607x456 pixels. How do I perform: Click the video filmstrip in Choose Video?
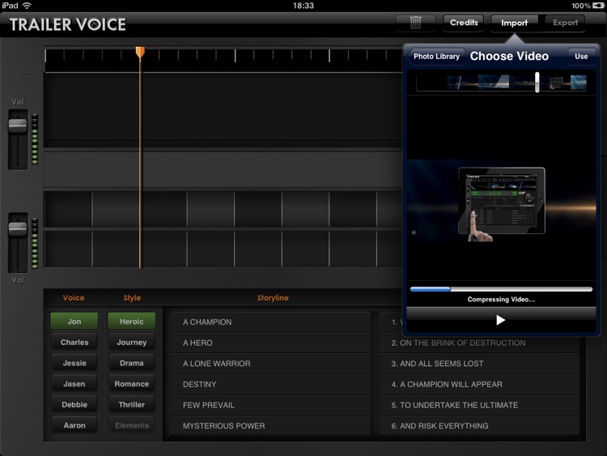pos(501,83)
